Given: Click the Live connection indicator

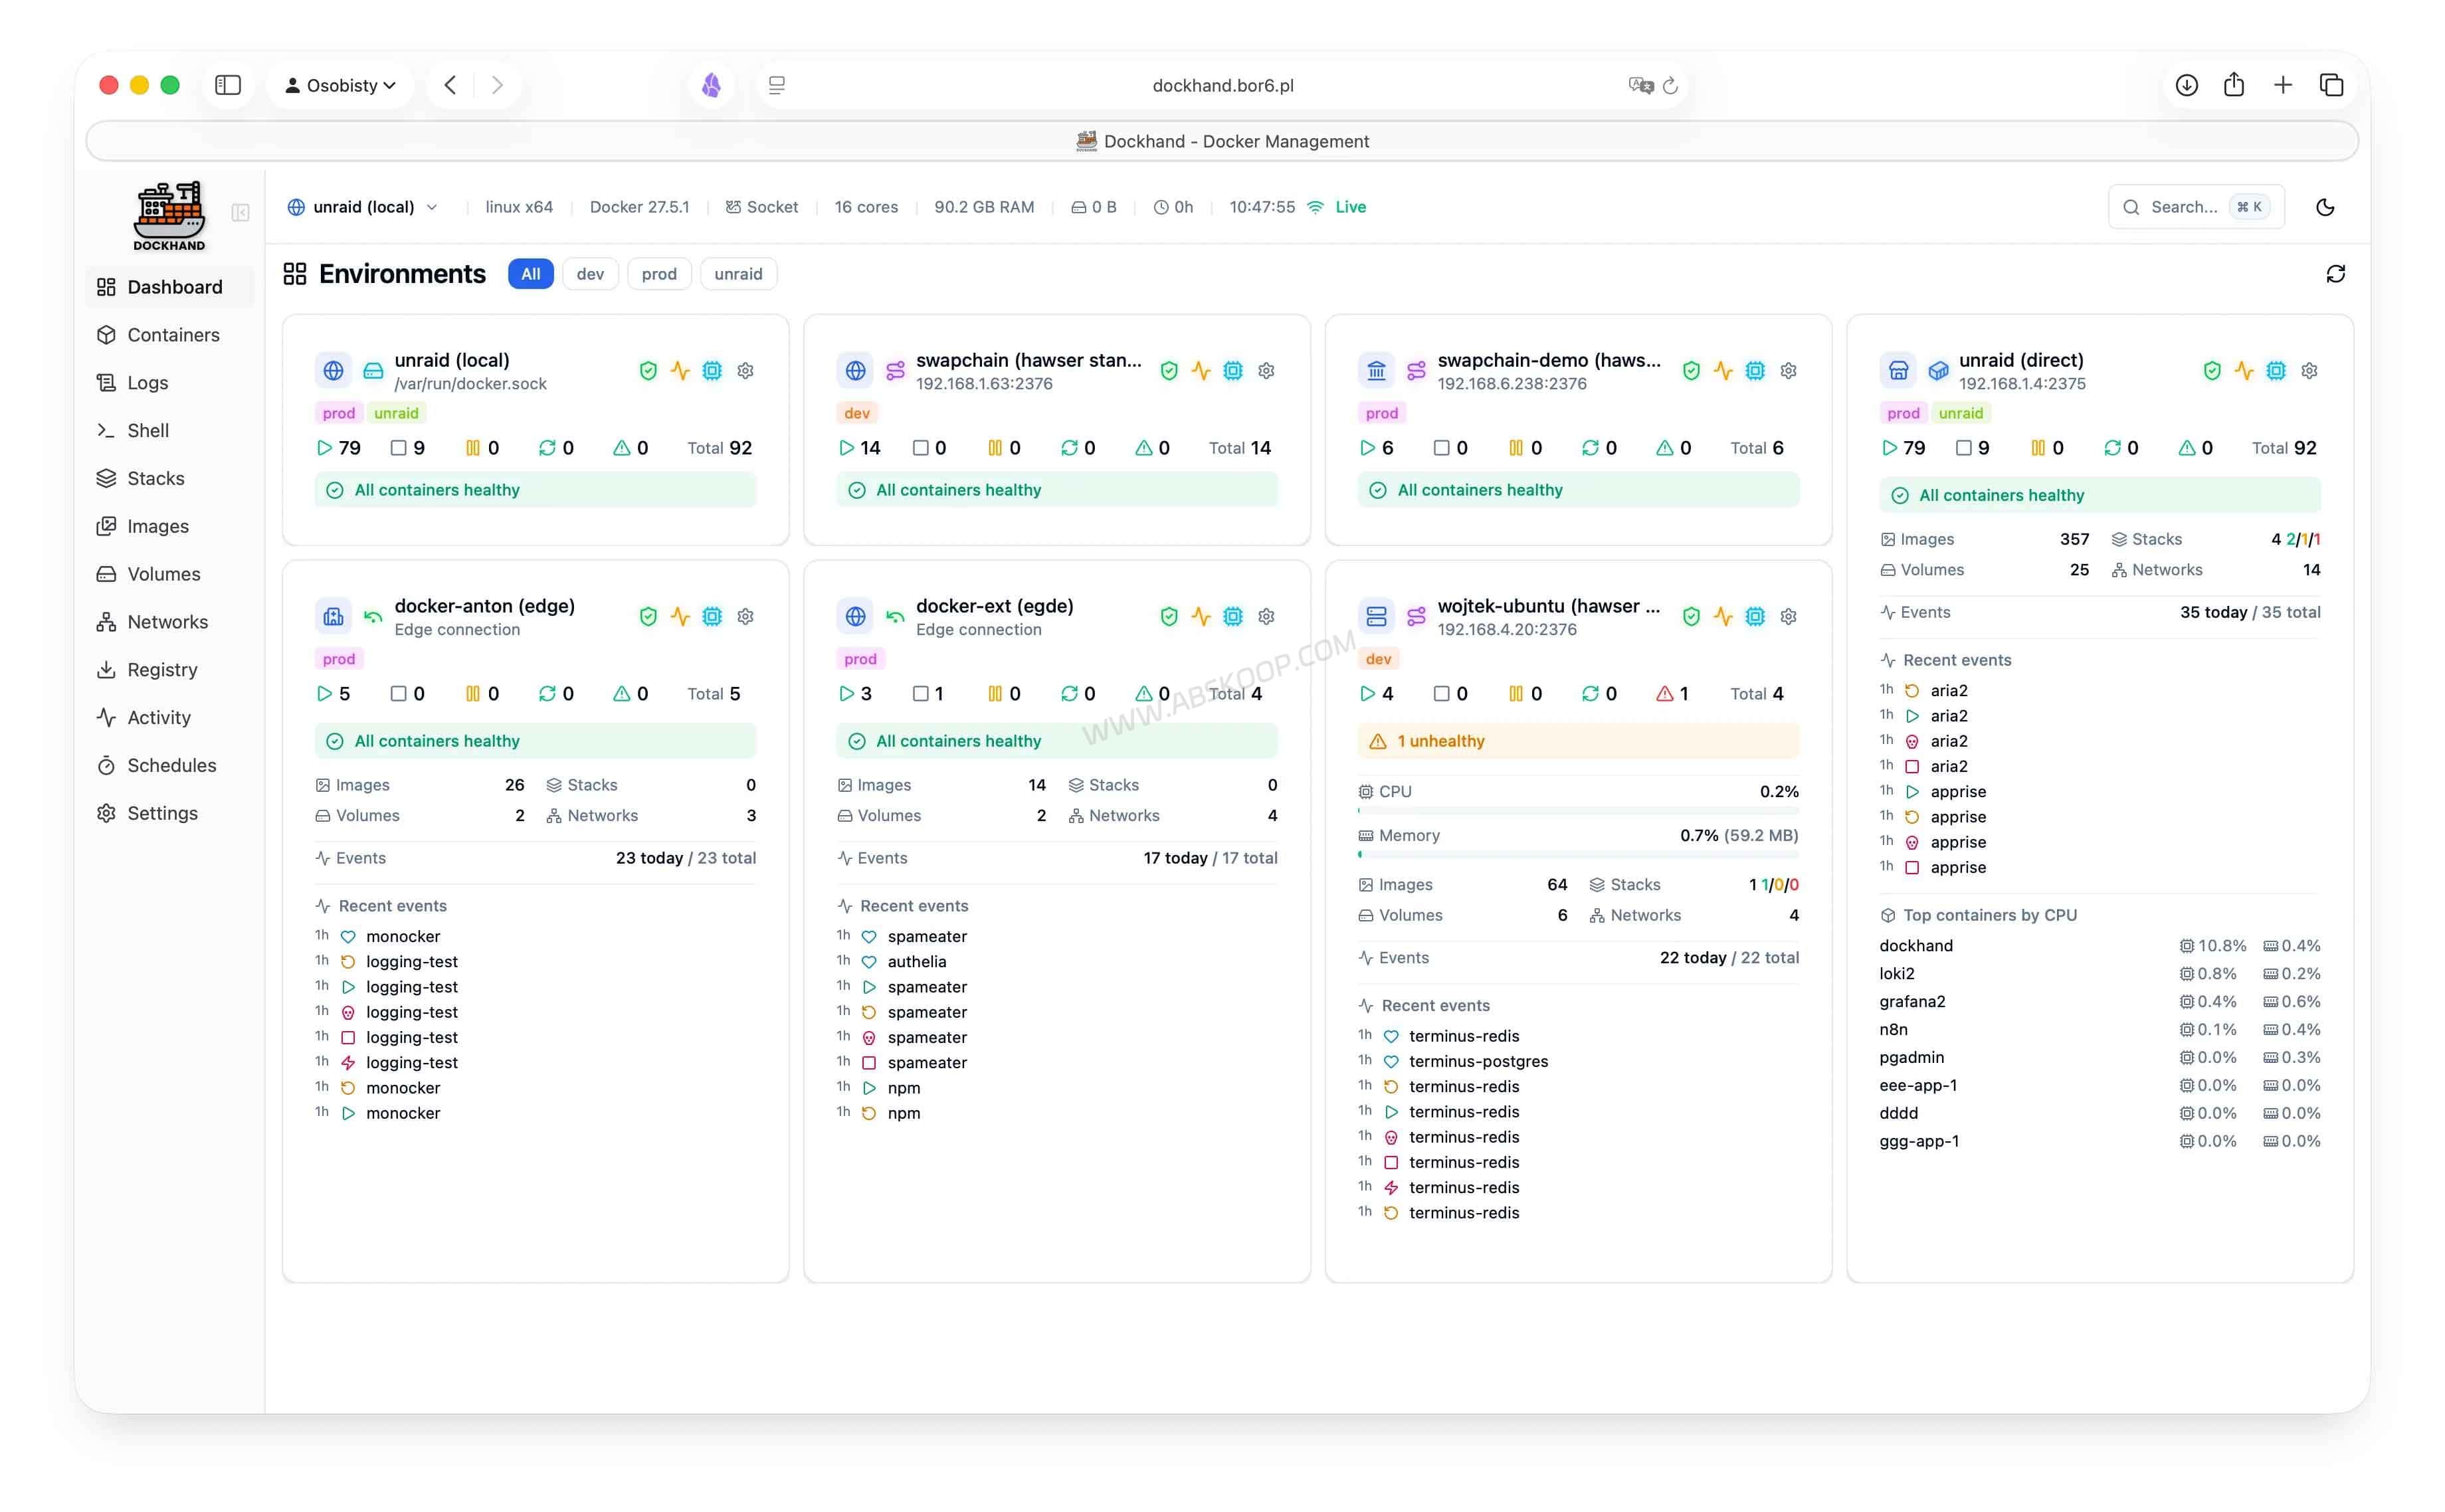Looking at the screenshot, I should [1337, 207].
